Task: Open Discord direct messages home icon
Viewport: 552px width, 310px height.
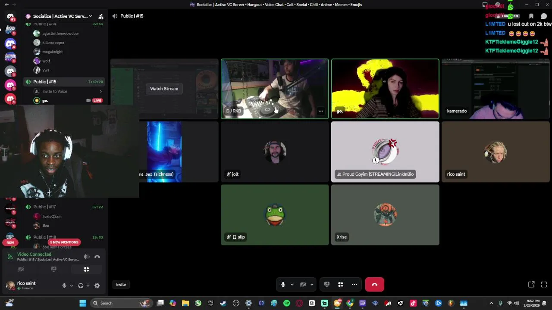Action: point(10,16)
